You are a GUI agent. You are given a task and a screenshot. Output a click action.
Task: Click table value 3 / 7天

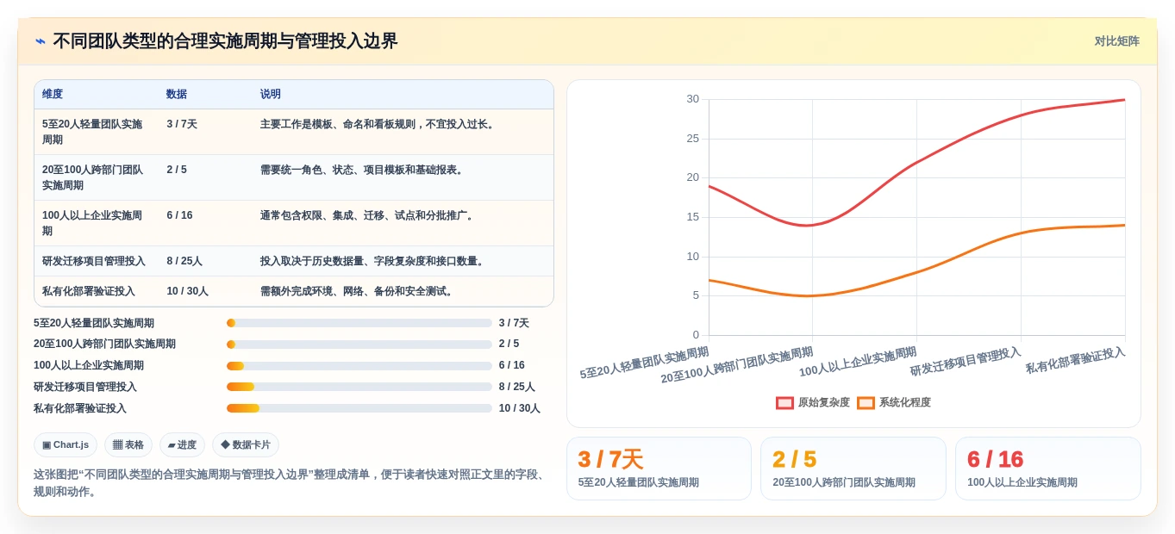click(x=182, y=124)
